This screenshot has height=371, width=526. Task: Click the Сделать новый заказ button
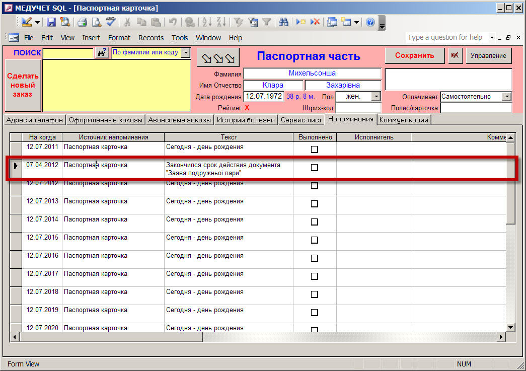click(x=23, y=86)
